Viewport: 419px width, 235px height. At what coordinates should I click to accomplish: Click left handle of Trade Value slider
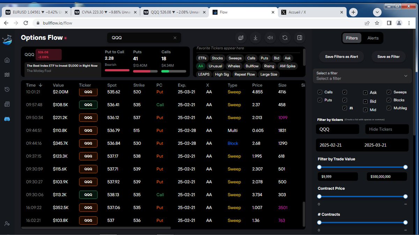click(319, 167)
